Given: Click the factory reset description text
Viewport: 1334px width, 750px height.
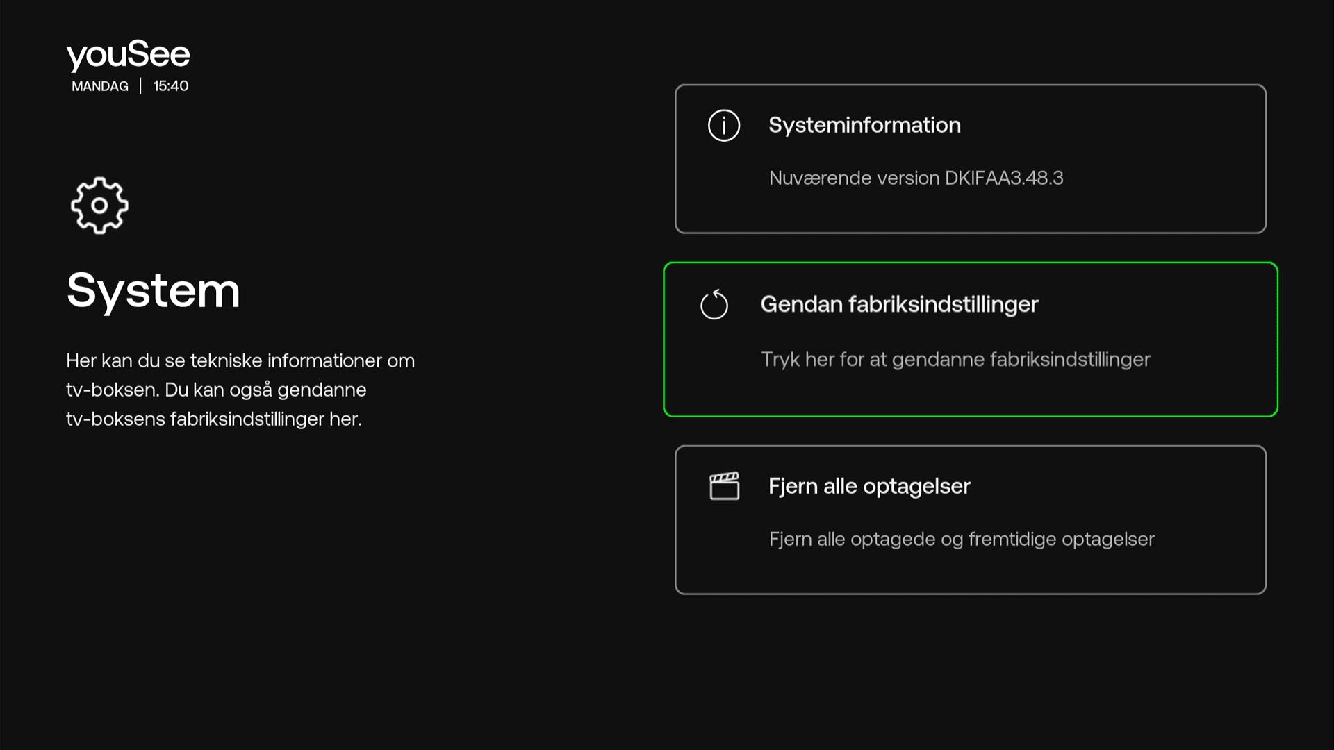Looking at the screenshot, I should (956, 359).
